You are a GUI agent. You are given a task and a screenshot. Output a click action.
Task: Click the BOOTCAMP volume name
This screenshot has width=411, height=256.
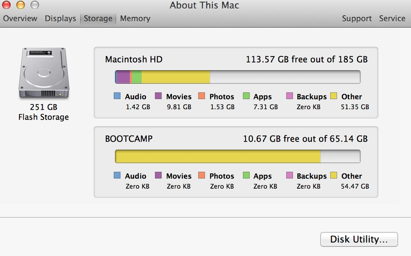click(x=129, y=139)
